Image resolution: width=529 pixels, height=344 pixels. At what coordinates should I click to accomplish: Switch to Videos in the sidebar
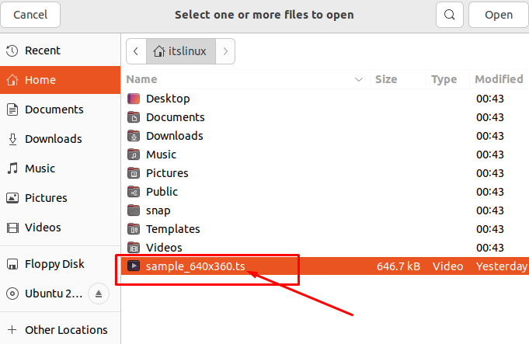click(60, 228)
